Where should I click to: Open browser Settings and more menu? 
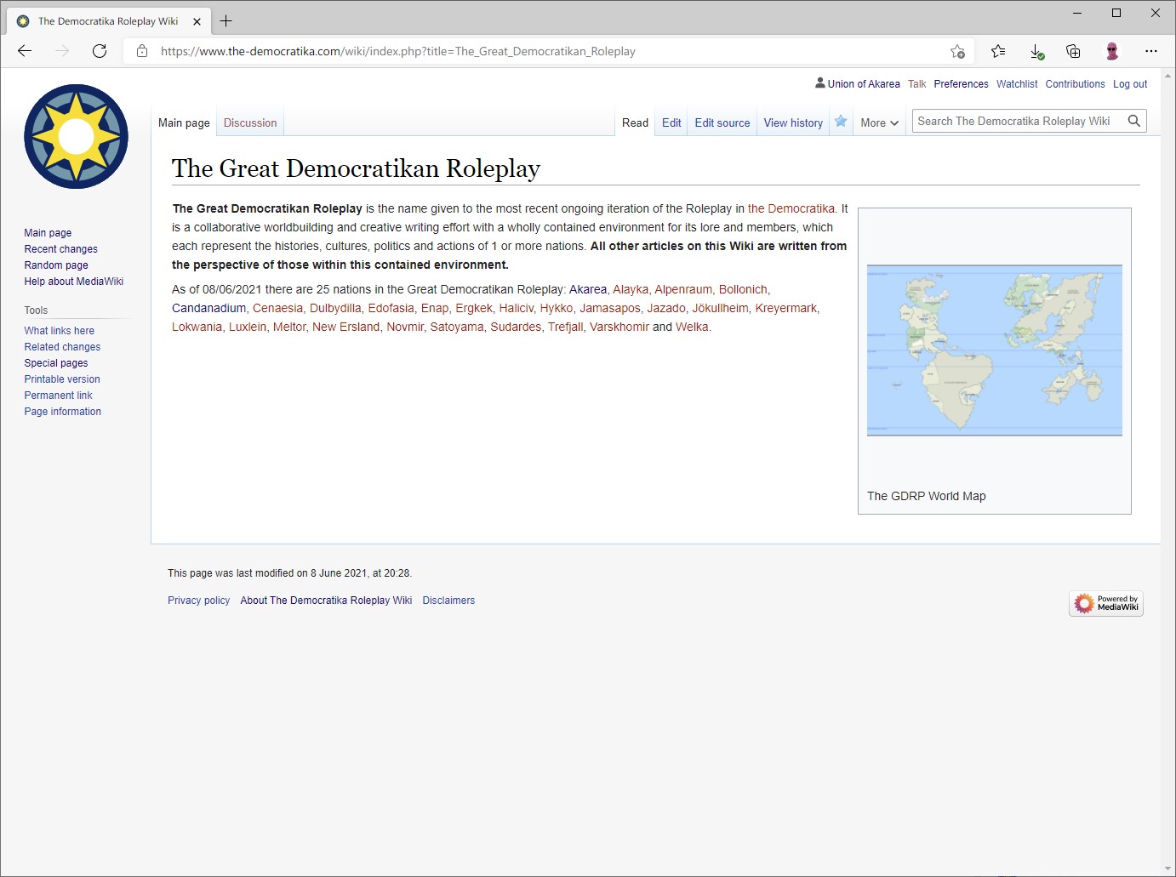(x=1150, y=51)
